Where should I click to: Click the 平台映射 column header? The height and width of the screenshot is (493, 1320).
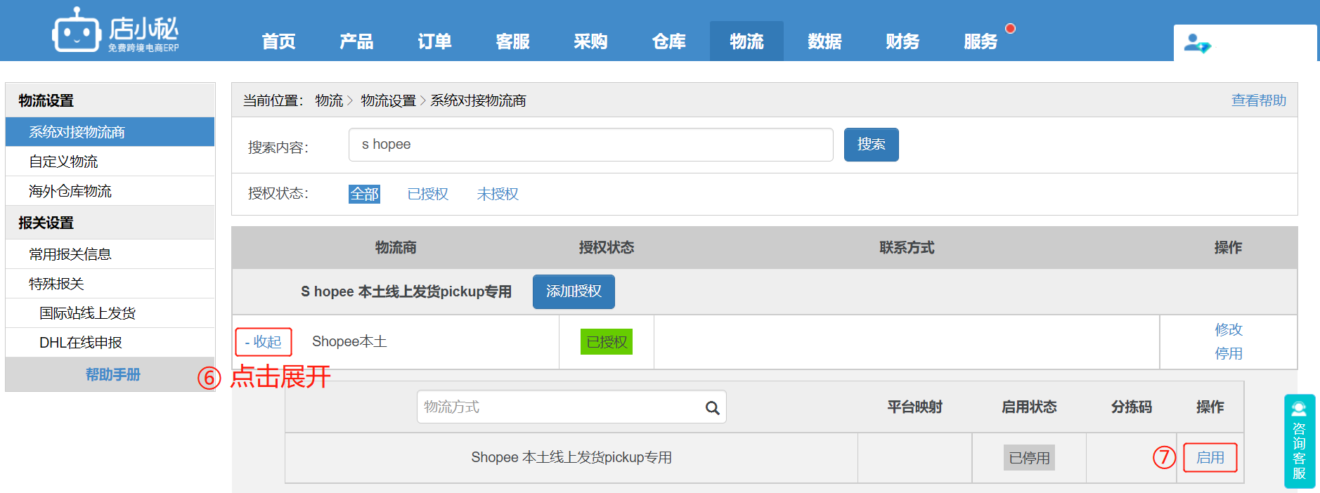pyautogui.click(x=914, y=407)
